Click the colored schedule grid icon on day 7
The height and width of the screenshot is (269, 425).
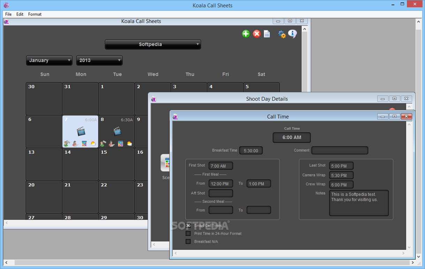click(x=84, y=143)
